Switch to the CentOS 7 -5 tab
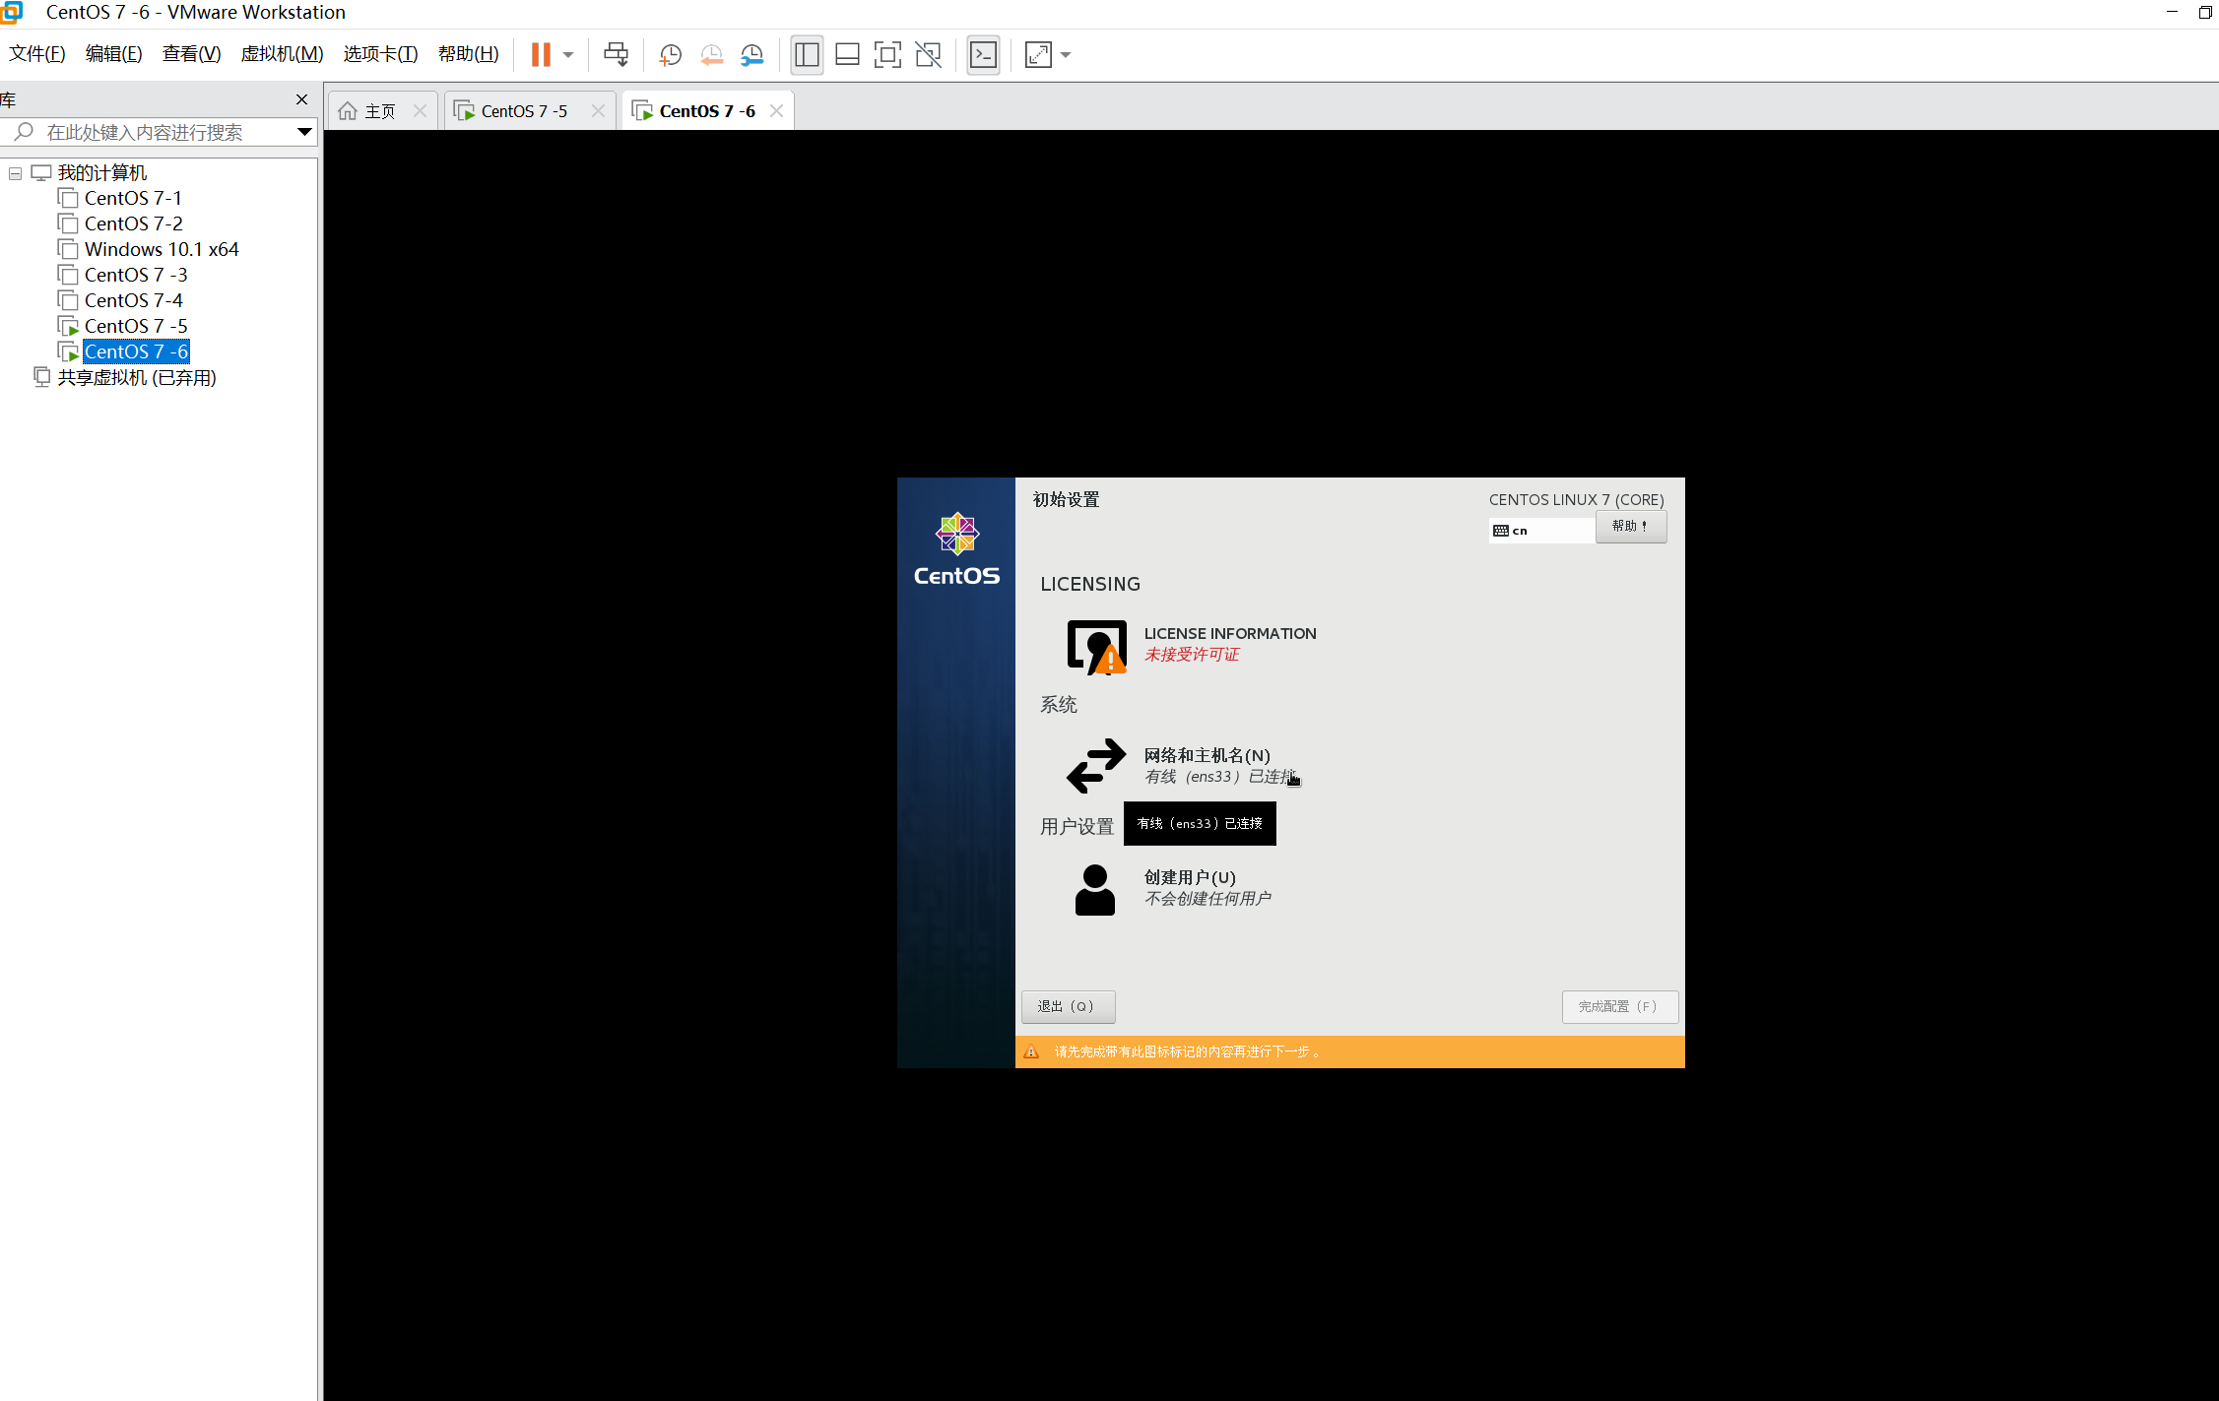 coord(523,111)
